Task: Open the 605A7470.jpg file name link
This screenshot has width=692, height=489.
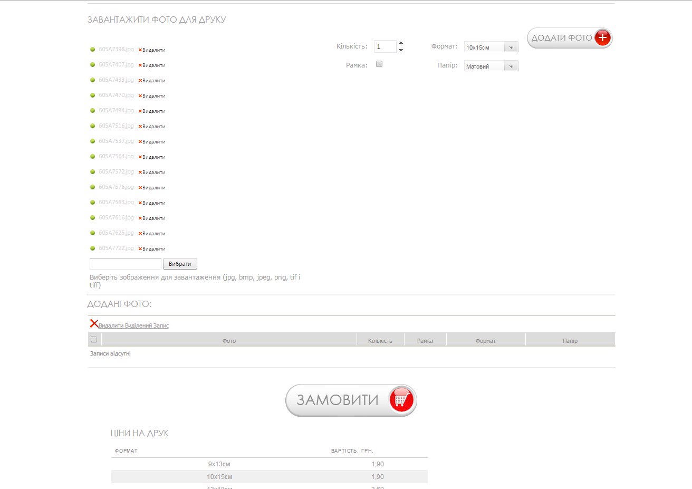Action: pos(116,95)
